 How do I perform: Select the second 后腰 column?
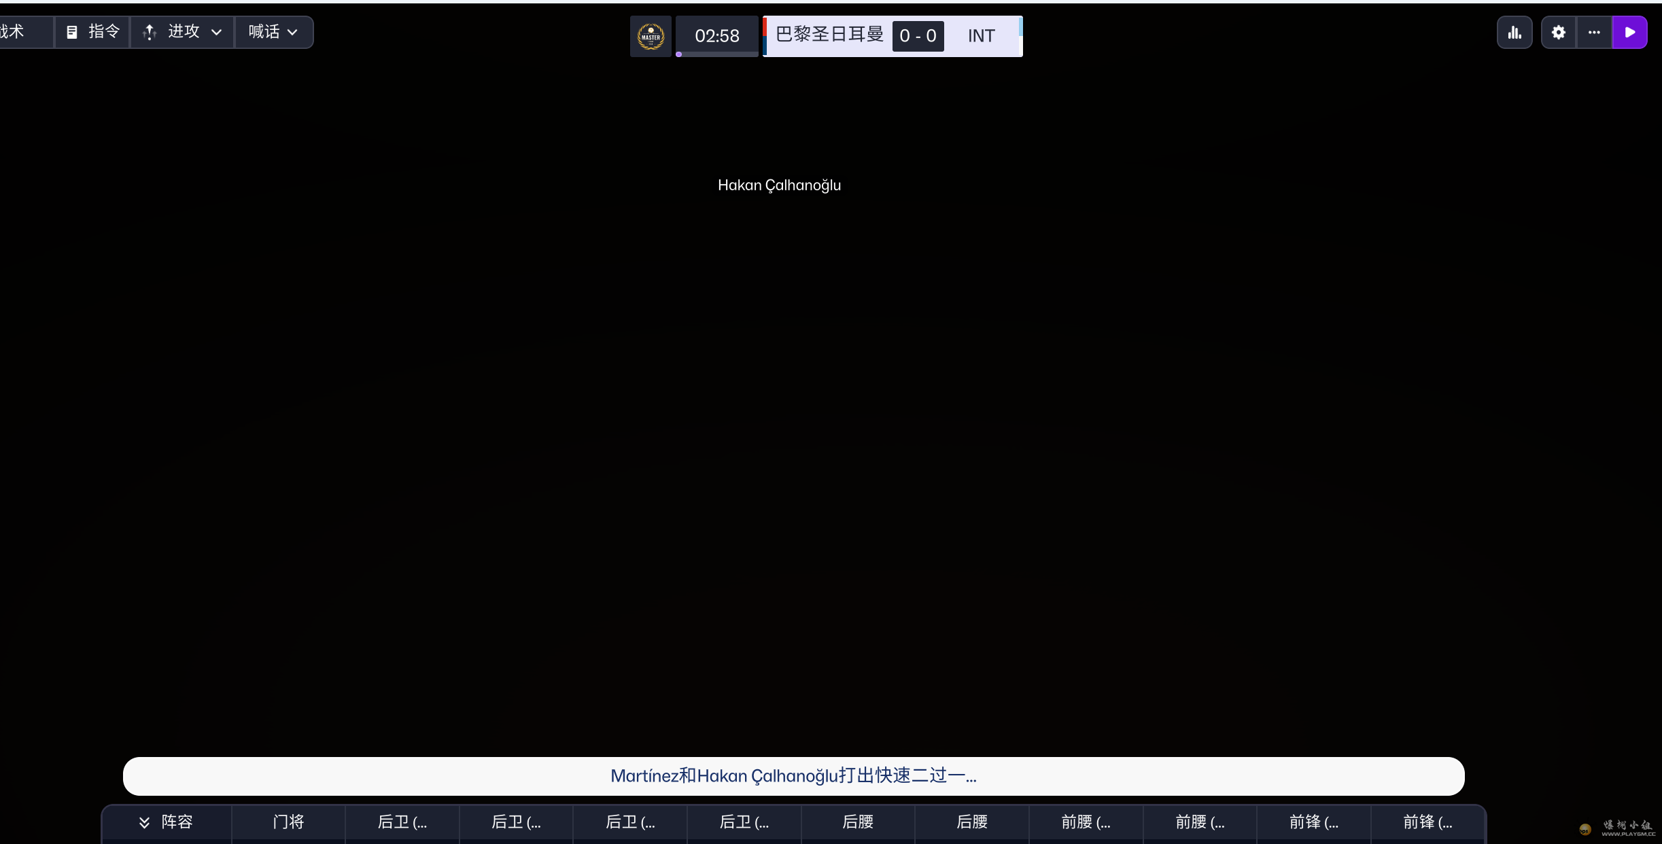click(972, 822)
